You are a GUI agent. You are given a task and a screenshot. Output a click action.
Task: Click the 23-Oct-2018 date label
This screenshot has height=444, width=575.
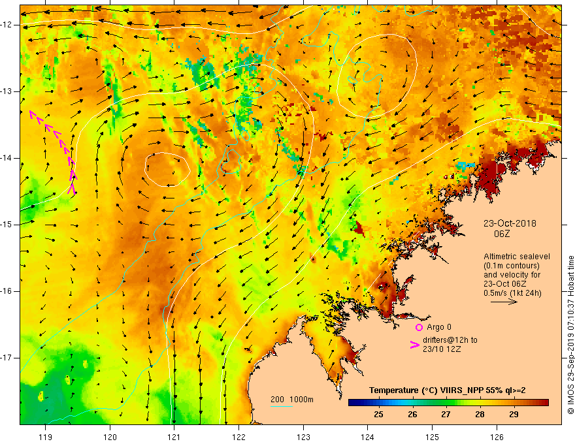510,223
